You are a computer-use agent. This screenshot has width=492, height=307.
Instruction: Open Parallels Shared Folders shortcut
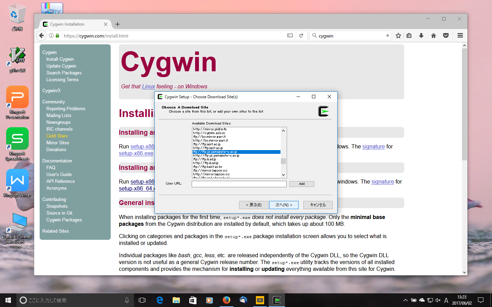(17, 228)
